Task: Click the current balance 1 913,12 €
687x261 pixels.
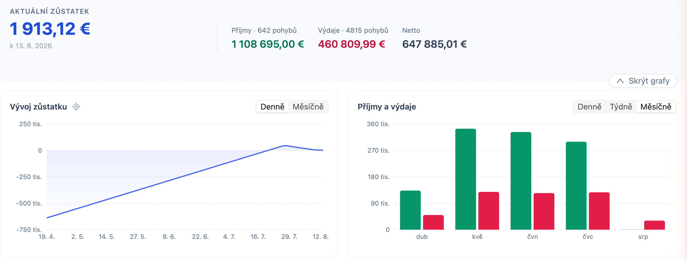Action: pos(50,29)
